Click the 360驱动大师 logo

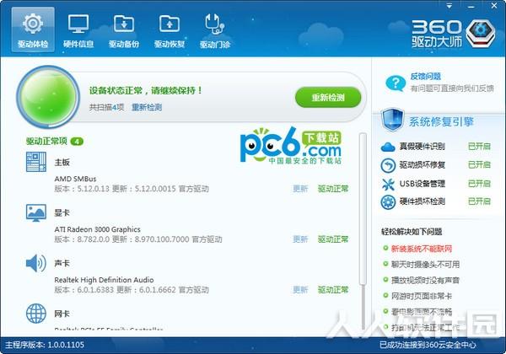454,34
